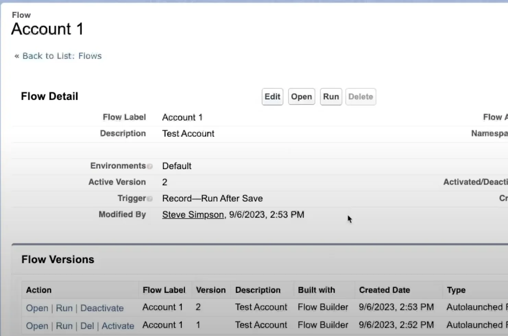Click the Account 1 page title
The image size is (508, 336).
point(47,29)
